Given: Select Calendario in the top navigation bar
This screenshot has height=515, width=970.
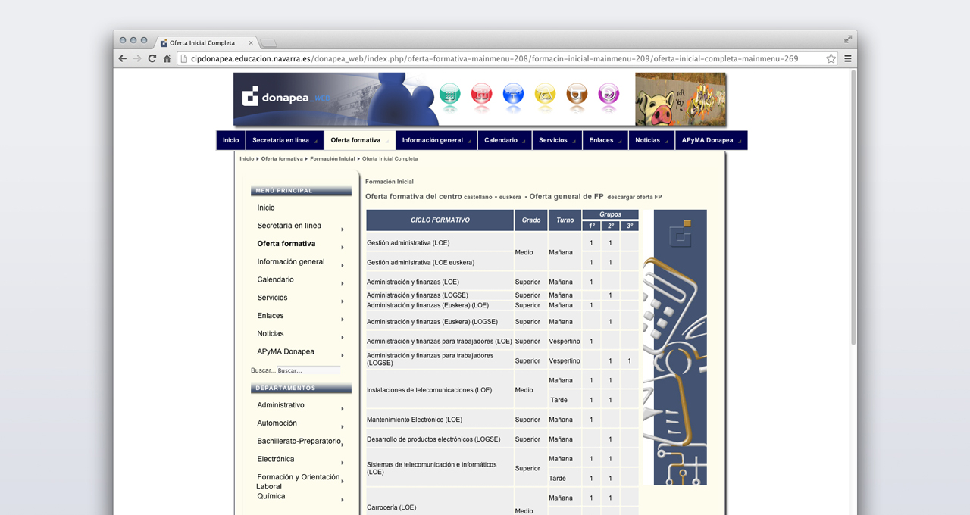Looking at the screenshot, I should tap(504, 140).
